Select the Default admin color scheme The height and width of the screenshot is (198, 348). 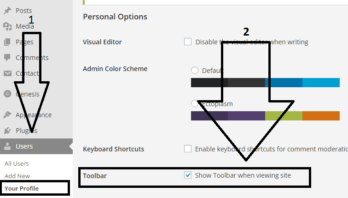tap(195, 70)
